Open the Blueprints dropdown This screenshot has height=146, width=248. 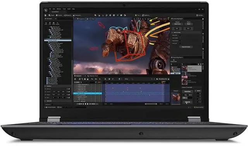tap(68, 15)
